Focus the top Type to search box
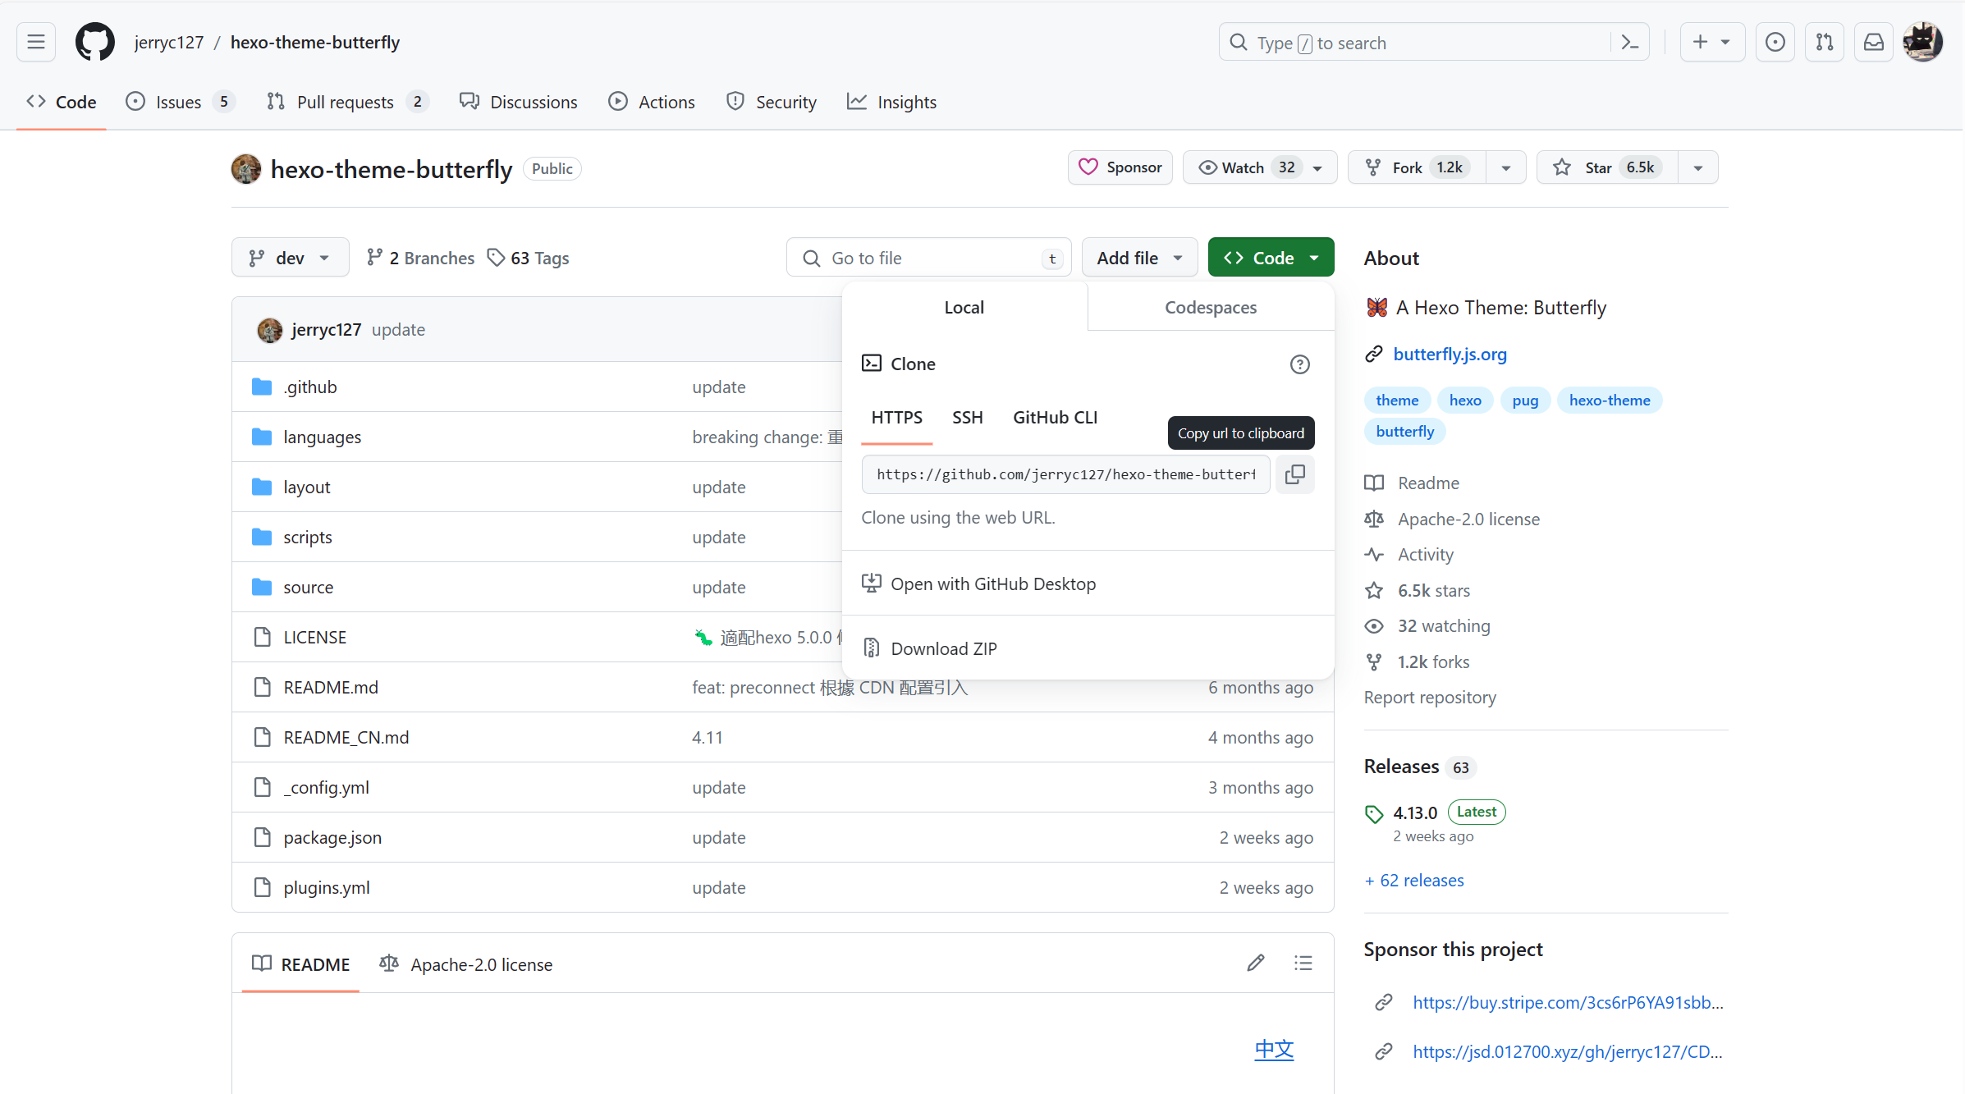1965x1094 pixels. pos(1433,42)
